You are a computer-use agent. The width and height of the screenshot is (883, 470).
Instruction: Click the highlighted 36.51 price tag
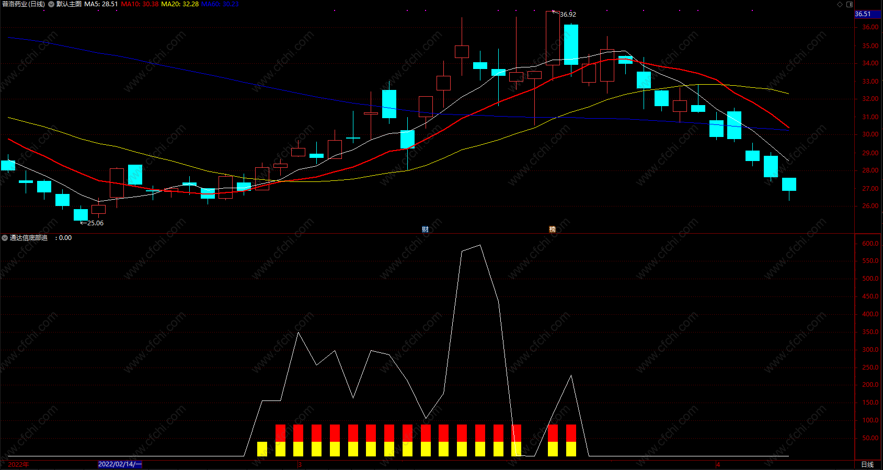tap(867, 14)
